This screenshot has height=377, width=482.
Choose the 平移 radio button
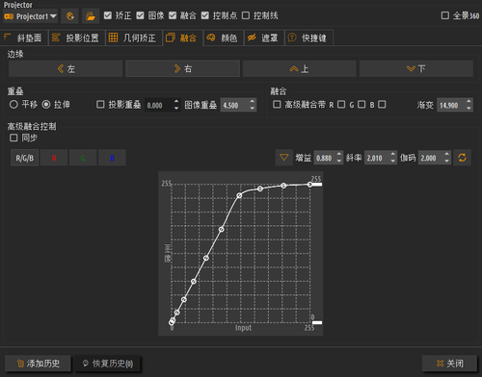point(13,105)
